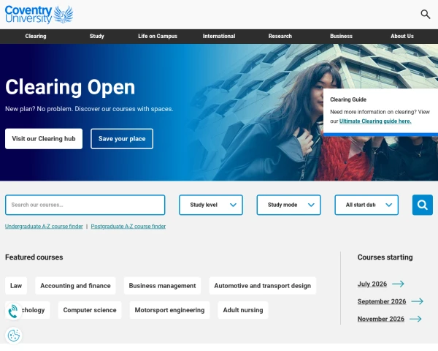This screenshot has width=438, height=351.
Task: Select Computer science course chip
Action: [x=90, y=310]
